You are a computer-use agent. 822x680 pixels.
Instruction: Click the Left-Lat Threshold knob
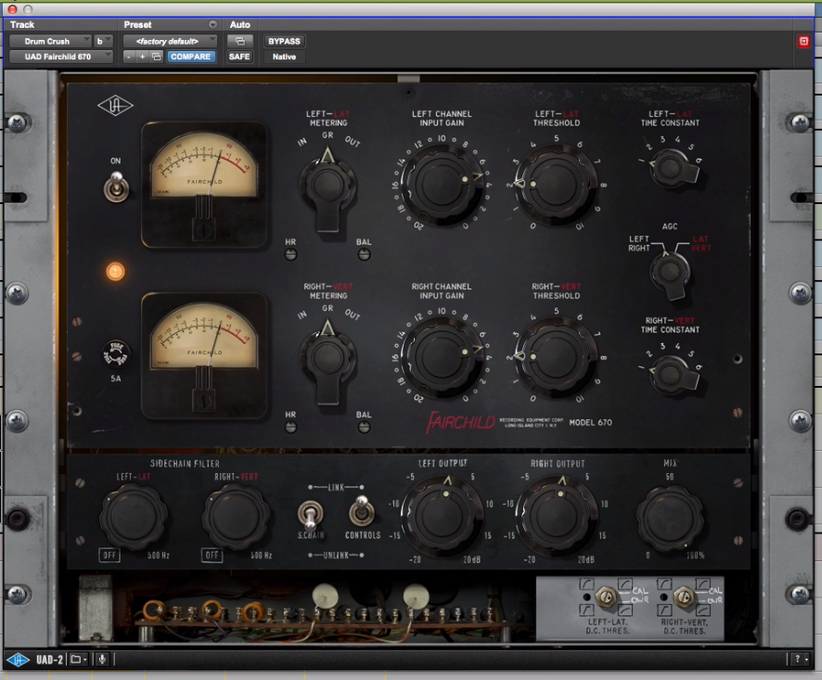(556, 186)
